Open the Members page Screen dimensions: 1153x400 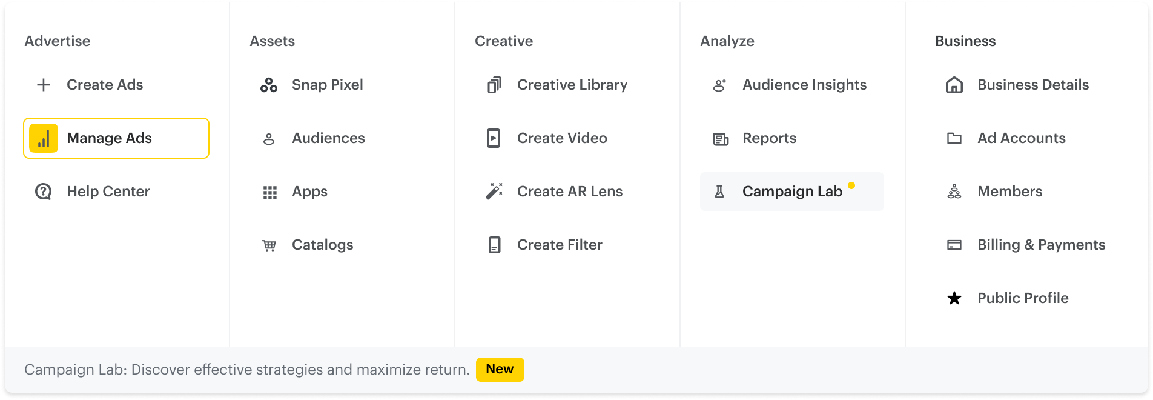tap(1009, 192)
